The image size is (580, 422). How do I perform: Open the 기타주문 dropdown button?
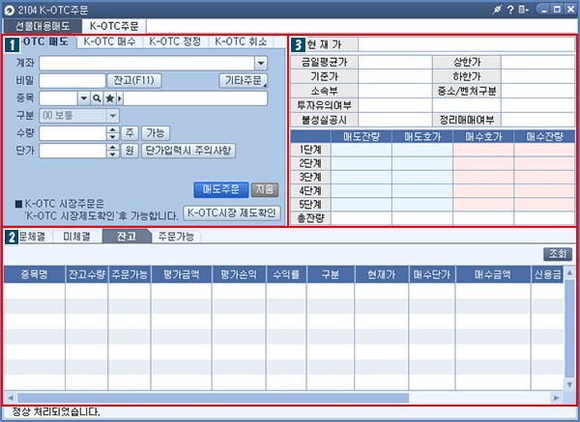click(244, 80)
